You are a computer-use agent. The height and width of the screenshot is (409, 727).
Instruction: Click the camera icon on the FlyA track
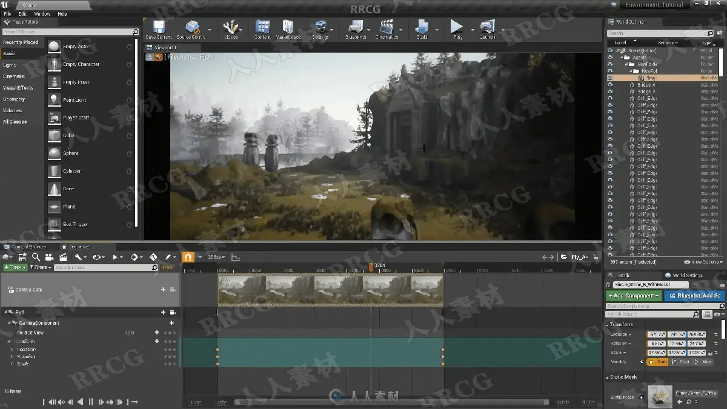(x=173, y=312)
